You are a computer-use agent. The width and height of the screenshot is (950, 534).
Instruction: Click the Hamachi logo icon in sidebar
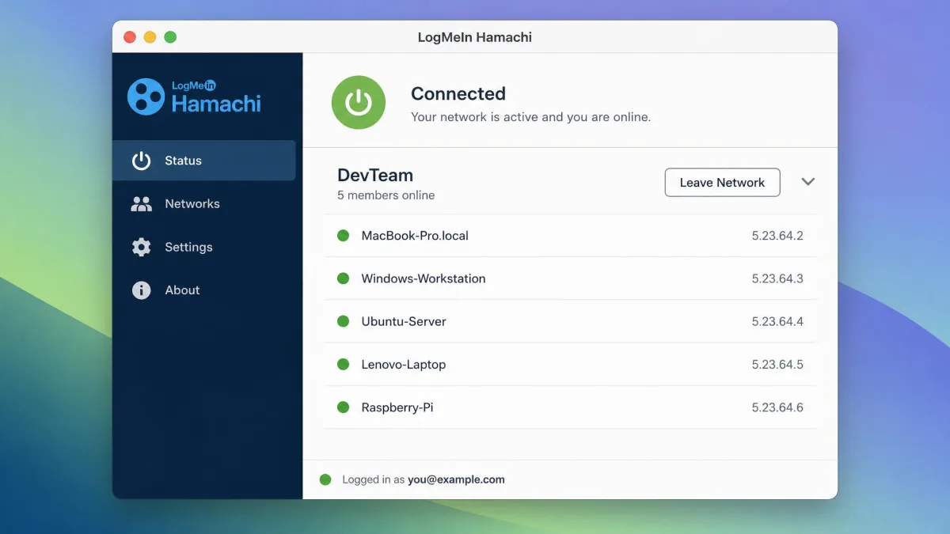click(x=146, y=97)
